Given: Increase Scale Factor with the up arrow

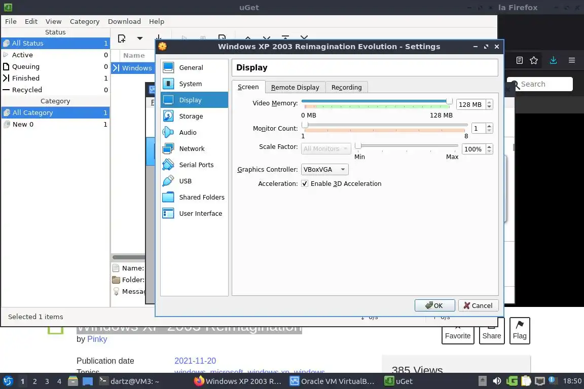Looking at the screenshot, I should (489, 147).
